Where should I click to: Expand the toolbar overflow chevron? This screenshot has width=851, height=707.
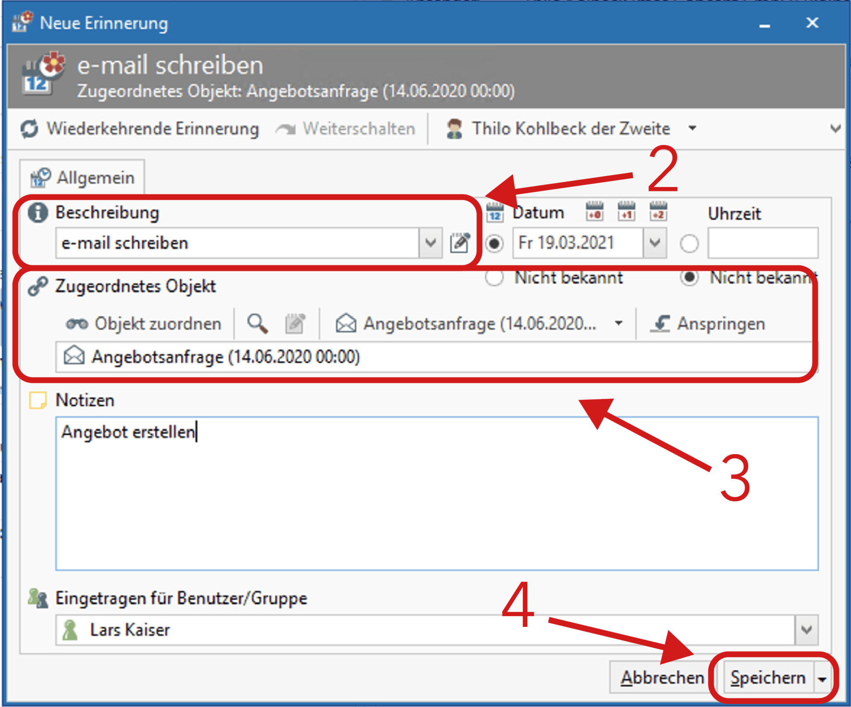tap(835, 128)
